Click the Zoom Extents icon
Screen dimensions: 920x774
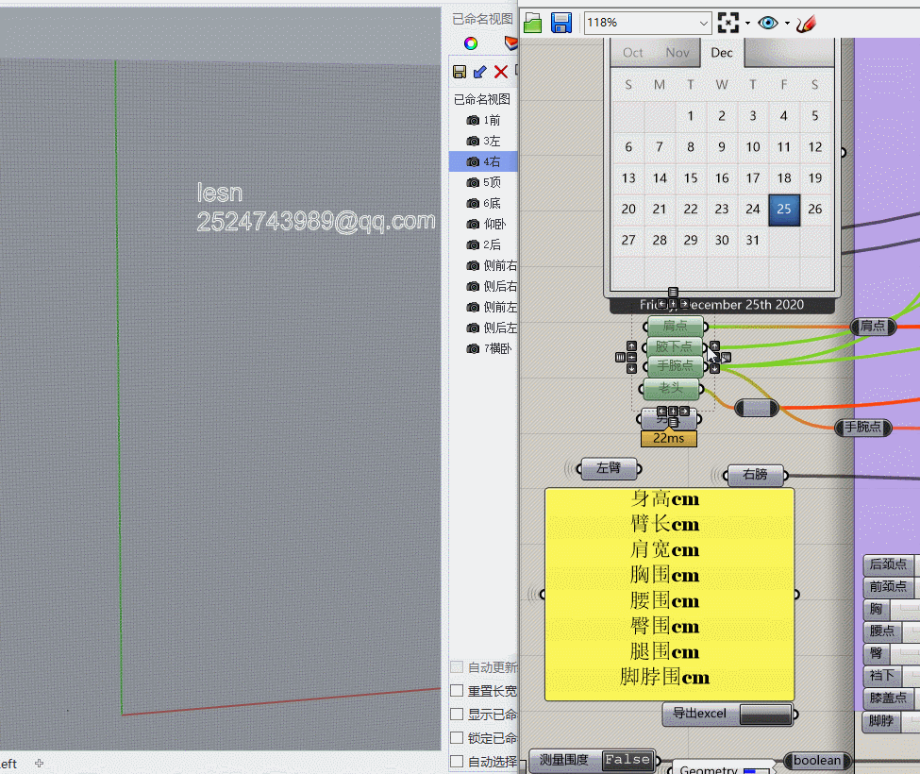(x=728, y=23)
